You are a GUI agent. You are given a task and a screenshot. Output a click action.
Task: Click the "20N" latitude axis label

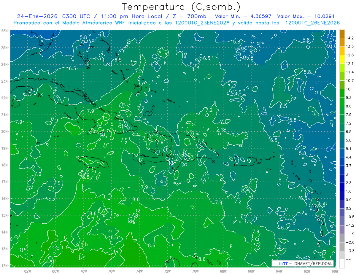(4, 131)
